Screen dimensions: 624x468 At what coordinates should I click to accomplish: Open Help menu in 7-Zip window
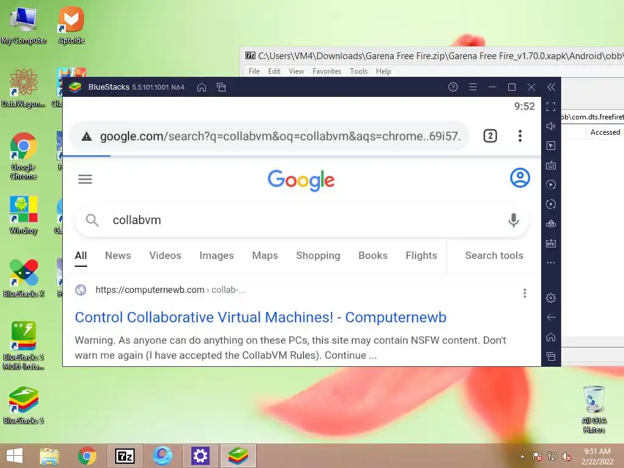tap(384, 71)
